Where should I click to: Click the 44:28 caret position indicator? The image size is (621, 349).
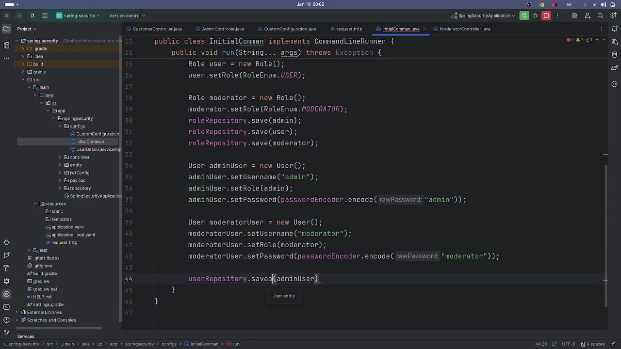[541, 344]
